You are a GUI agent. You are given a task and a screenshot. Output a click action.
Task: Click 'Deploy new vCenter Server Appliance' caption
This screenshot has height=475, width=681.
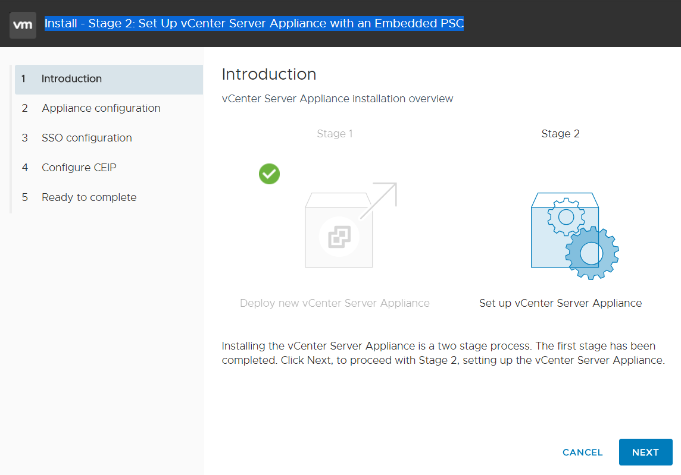(x=335, y=303)
